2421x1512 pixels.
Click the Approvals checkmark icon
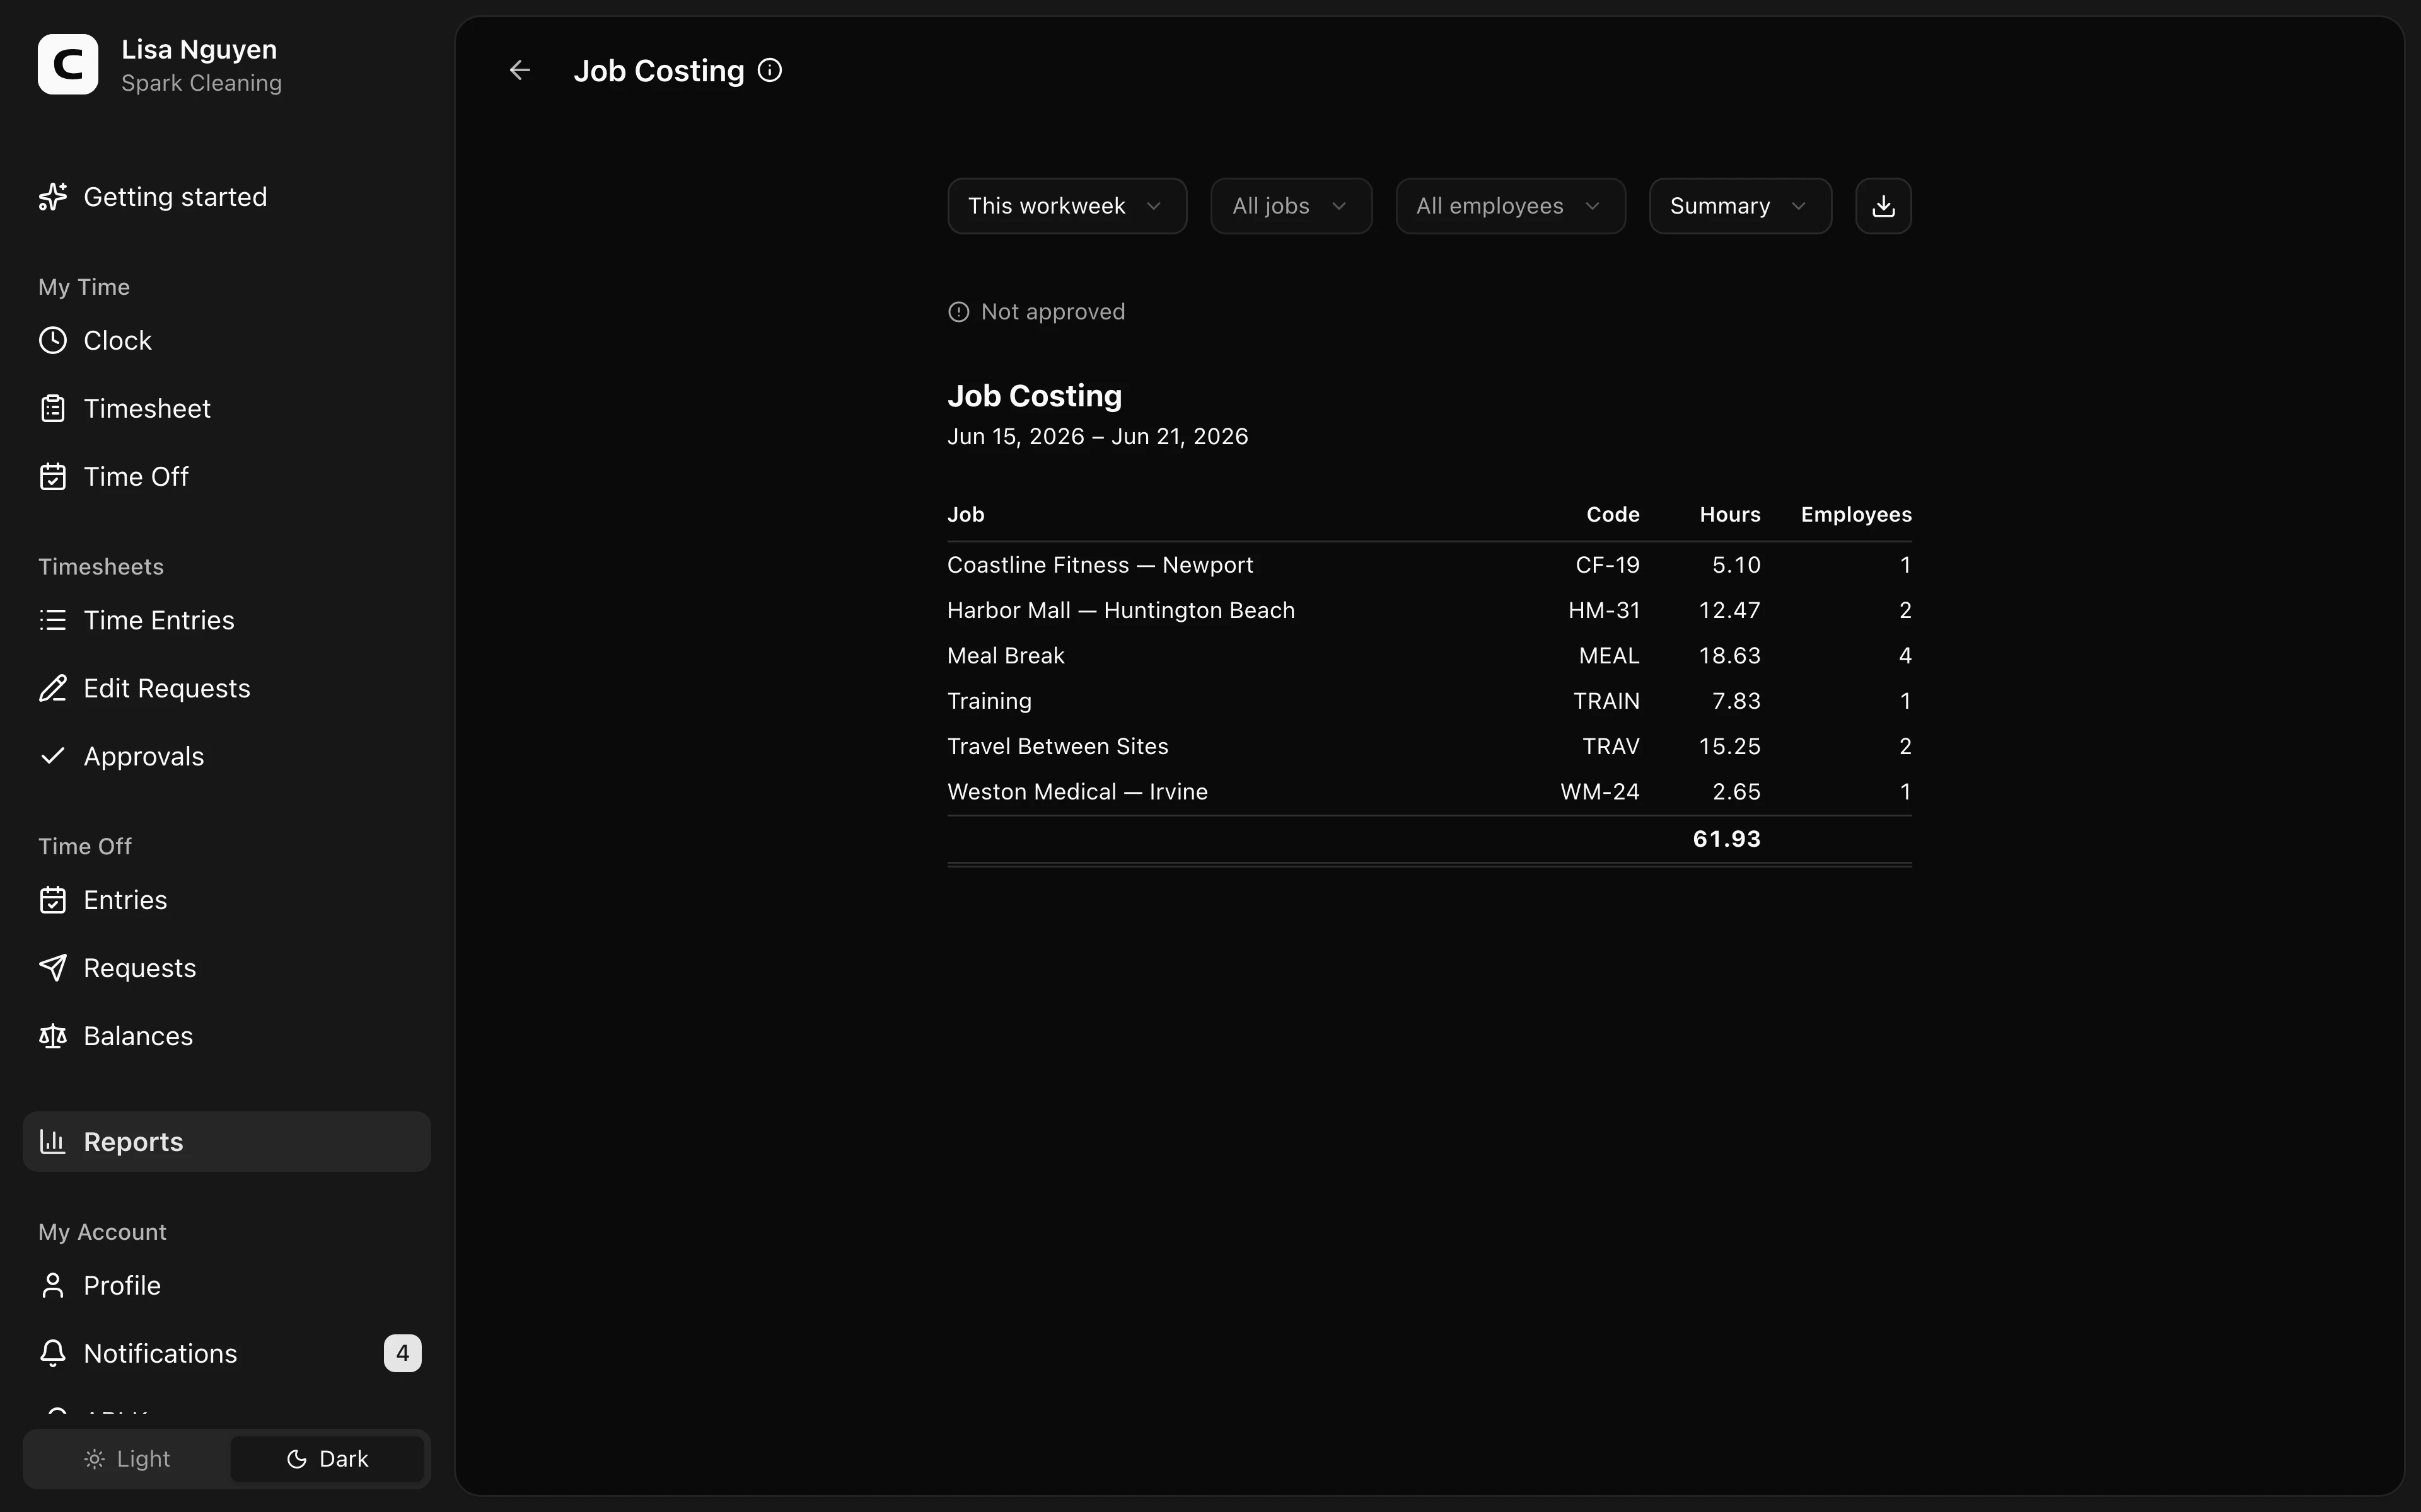53,756
